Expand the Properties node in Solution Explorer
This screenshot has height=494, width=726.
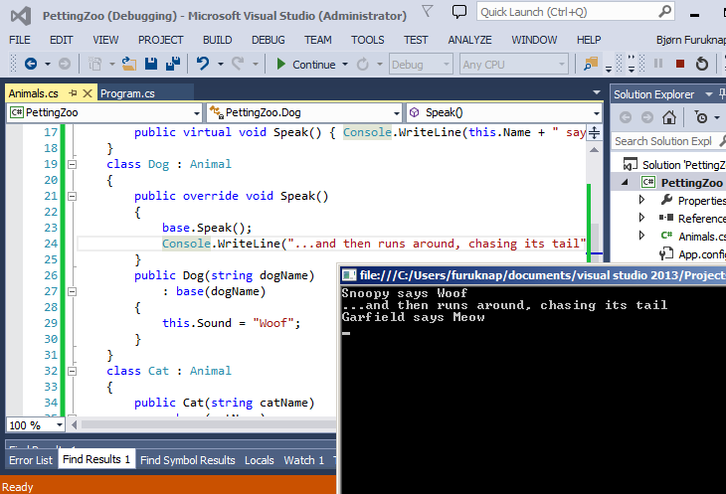[641, 200]
